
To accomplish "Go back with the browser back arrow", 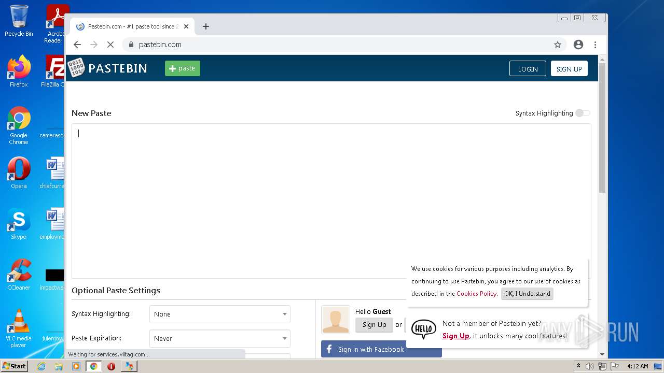I will (x=77, y=45).
